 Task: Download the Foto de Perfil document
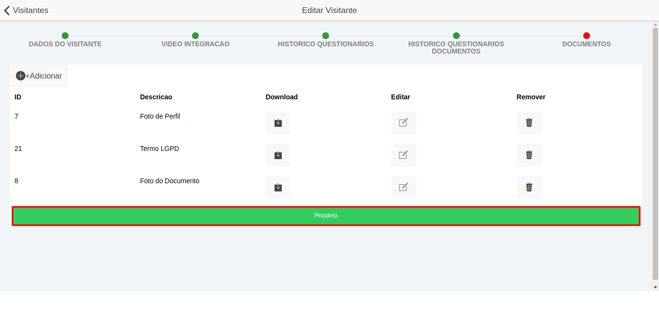[x=278, y=122]
